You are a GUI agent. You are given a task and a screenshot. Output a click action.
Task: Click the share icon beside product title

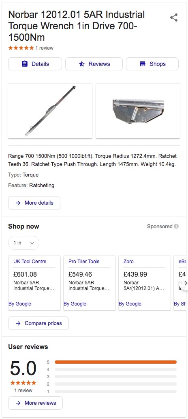coord(174,18)
